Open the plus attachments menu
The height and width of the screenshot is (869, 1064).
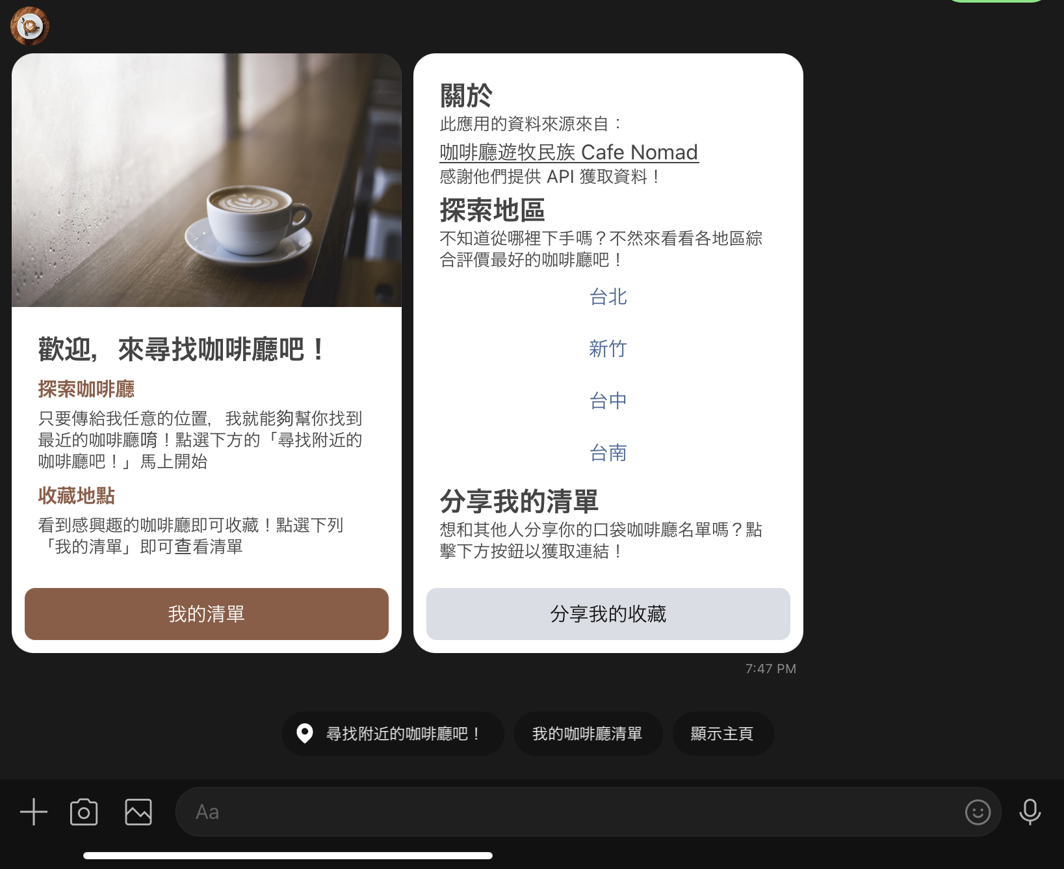pos(34,812)
